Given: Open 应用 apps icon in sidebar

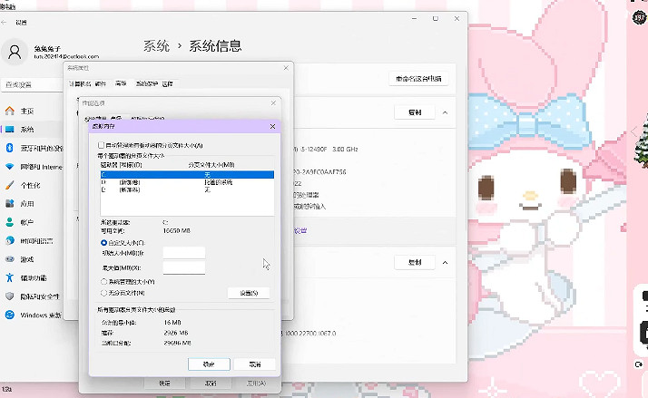Looking at the screenshot, I should pos(9,204).
